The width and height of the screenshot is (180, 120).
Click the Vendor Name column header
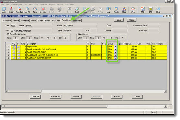click(x=159, y=44)
